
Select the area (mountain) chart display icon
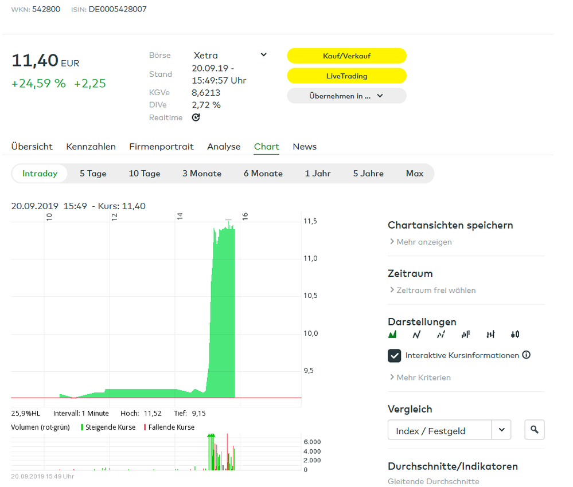pyautogui.click(x=393, y=335)
